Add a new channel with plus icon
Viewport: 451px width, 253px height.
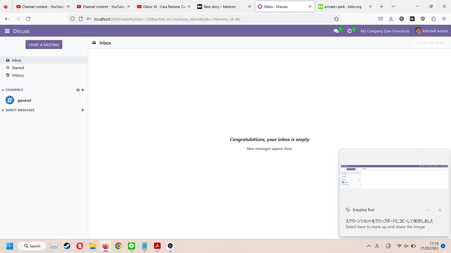pos(82,90)
